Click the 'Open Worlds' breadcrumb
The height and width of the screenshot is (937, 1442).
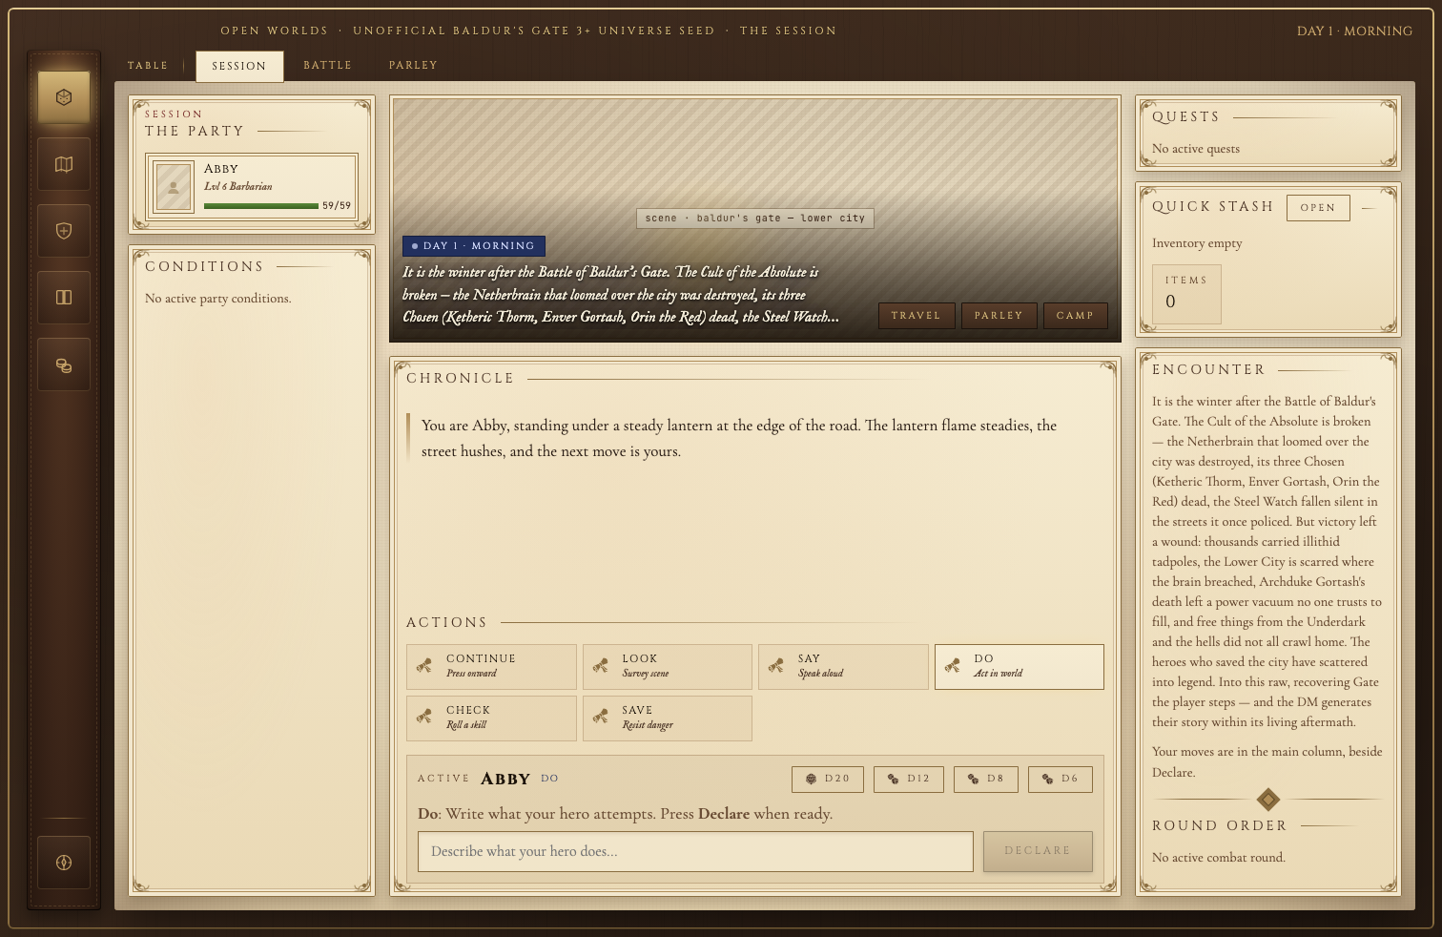coord(275,31)
